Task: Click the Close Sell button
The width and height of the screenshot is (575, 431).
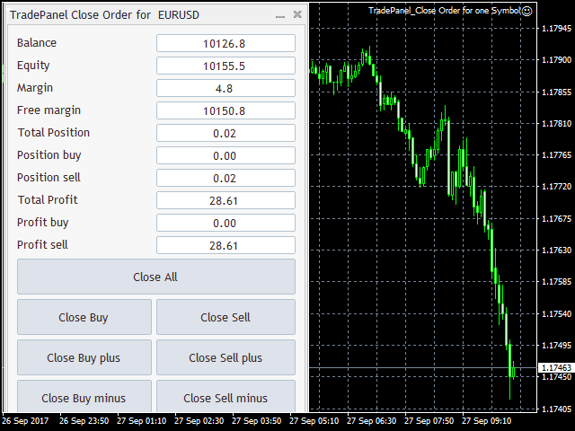Action: 226,317
